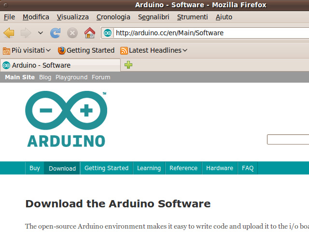
Task: Click the Stop loading icon
Action: [72, 33]
